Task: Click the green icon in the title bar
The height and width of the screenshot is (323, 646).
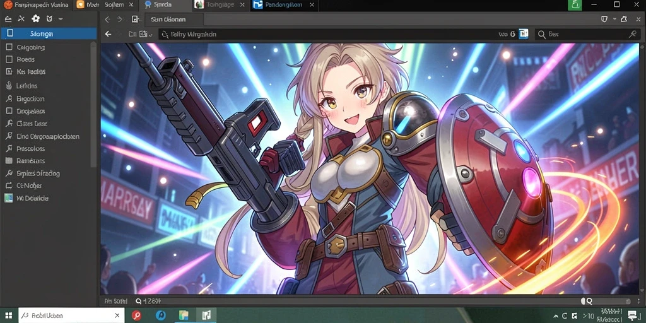Action: pyautogui.click(x=575, y=5)
